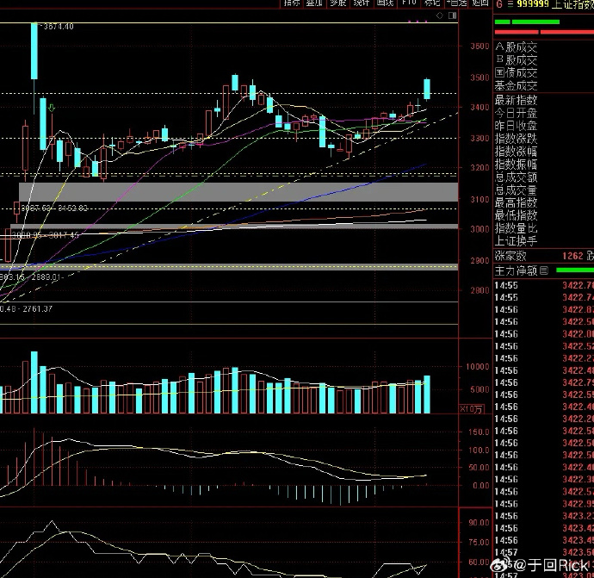Click the diamond icon above the price axis
Image resolution: width=594 pixels, height=578 pixels.
pyautogui.click(x=438, y=16)
